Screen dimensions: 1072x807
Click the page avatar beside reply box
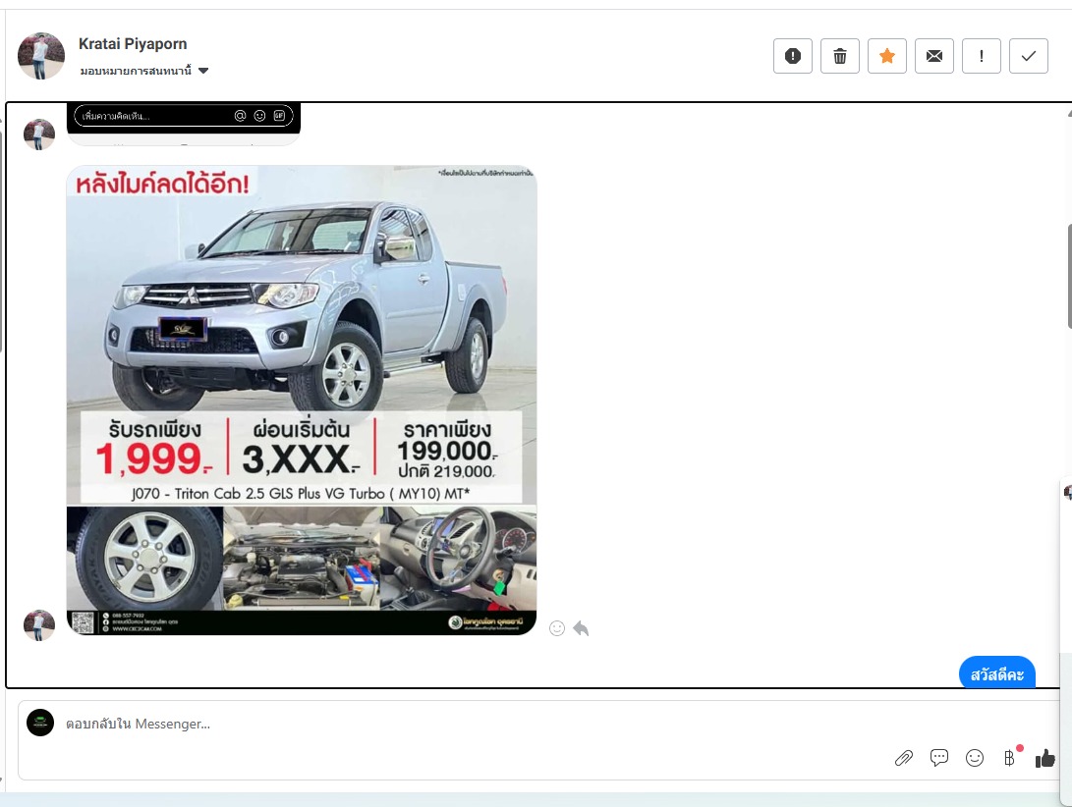(40, 723)
